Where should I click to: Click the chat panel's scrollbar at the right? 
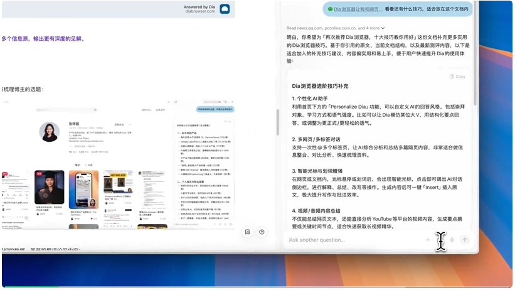475,54
